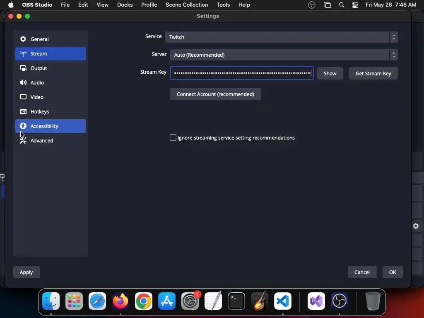
Task: Click the Audio speaker icon
Action: point(23,82)
